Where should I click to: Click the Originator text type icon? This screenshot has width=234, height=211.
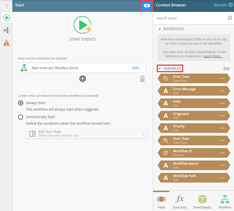pyautogui.click(x=166, y=116)
